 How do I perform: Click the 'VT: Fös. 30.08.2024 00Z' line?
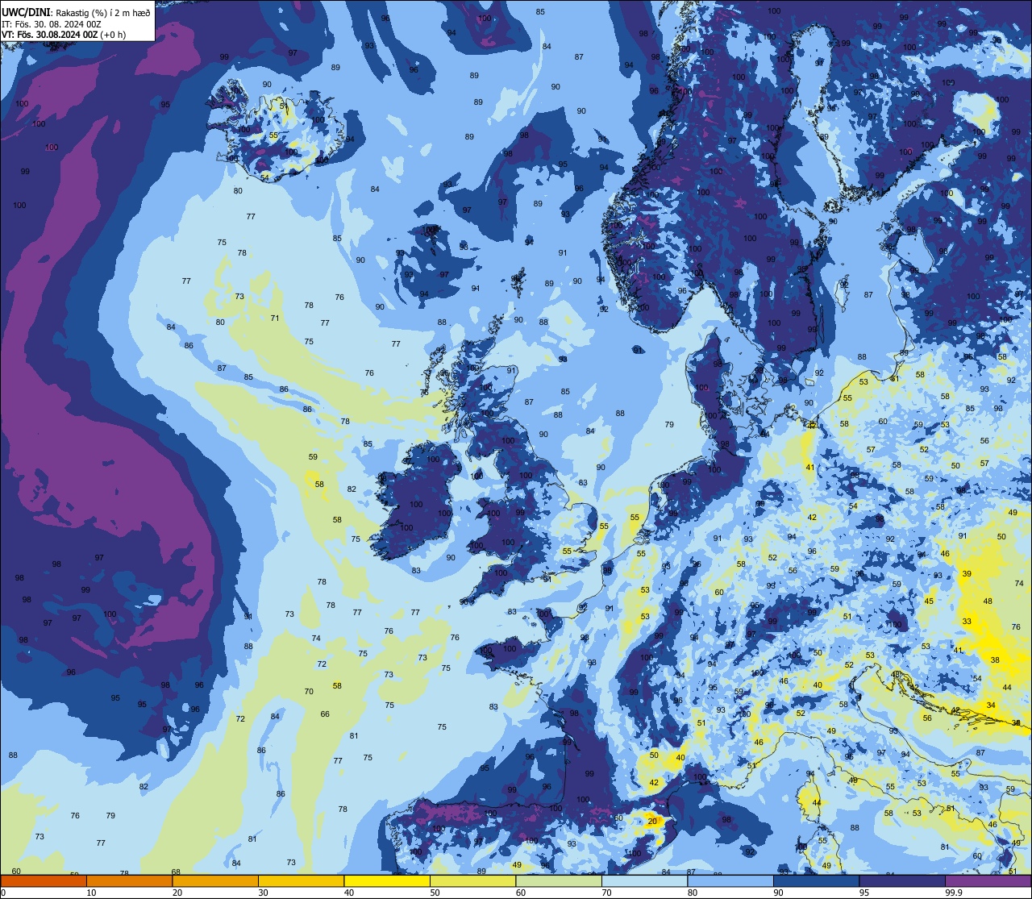[x=50, y=34]
